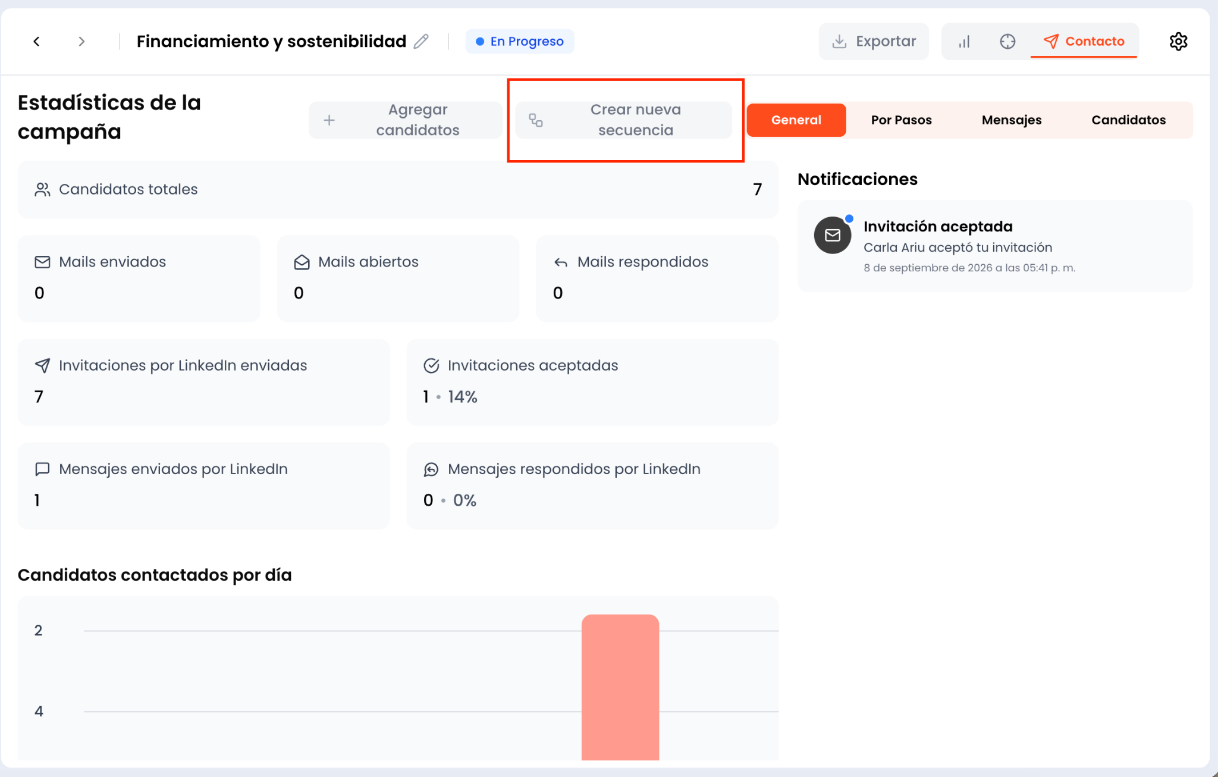Click the Notificaciones heading
Viewport: 1218px width, 777px height.
click(x=858, y=179)
